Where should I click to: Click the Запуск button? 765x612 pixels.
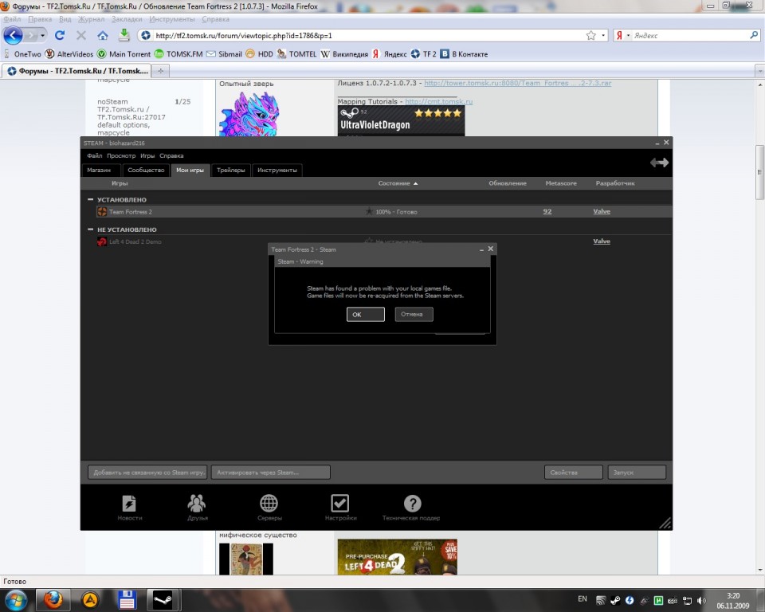(637, 473)
